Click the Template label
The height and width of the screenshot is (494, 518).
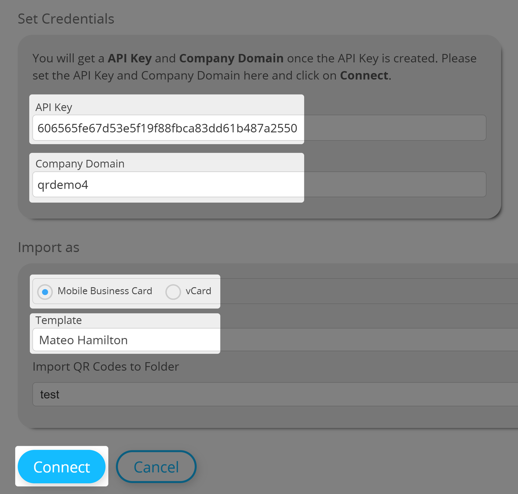pyautogui.click(x=59, y=320)
